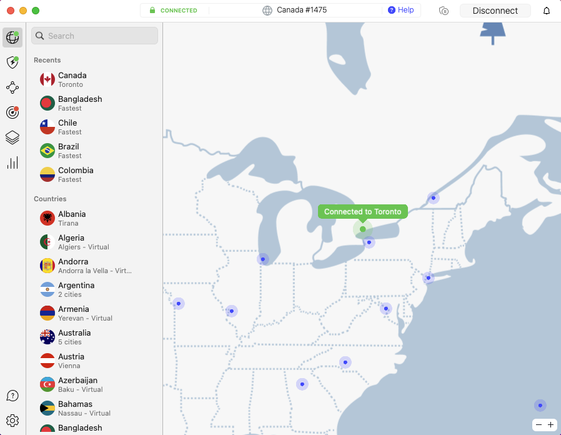561x435 pixels.
Task: Open notifications bell icon
Action: click(x=547, y=11)
